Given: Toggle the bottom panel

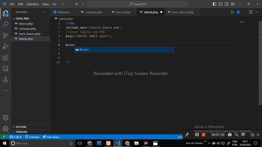Looking at the screenshot, I should coord(220,4).
